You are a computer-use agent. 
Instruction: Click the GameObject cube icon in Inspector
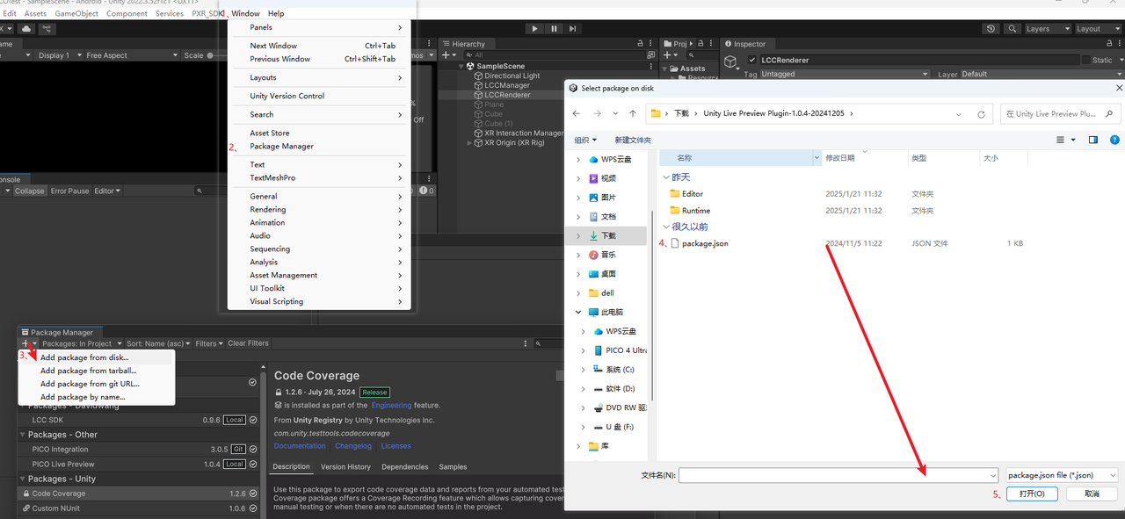click(x=731, y=61)
